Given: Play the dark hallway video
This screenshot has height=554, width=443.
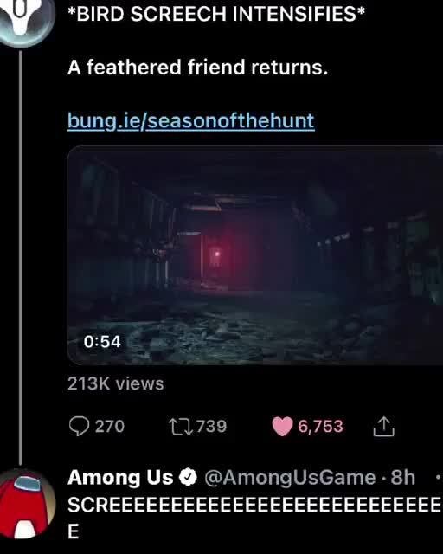Looking at the screenshot, I should pyautogui.click(x=255, y=254).
